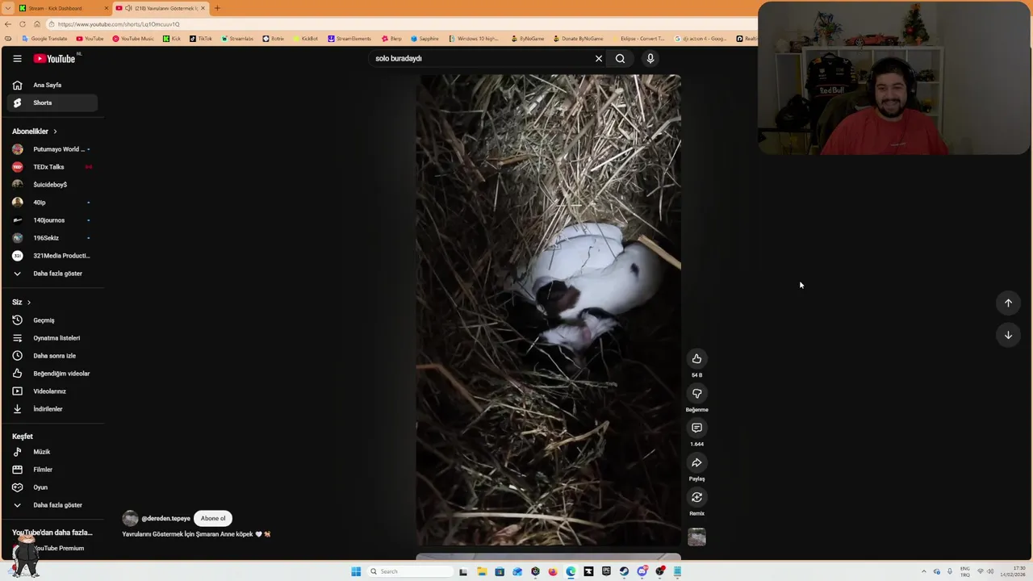Show hidden system tray icons chevron
This screenshot has height=581, width=1033.
click(x=924, y=571)
